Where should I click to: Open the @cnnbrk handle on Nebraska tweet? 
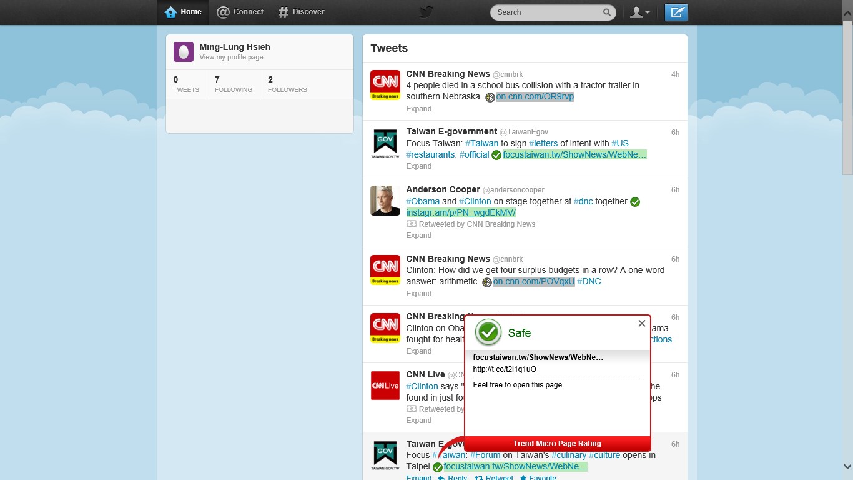click(508, 74)
